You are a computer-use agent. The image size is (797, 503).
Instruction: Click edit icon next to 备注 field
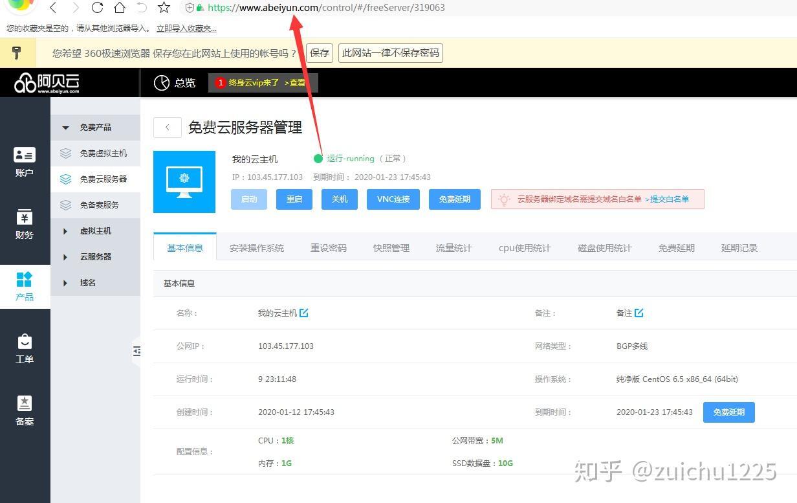click(x=639, y=313)
